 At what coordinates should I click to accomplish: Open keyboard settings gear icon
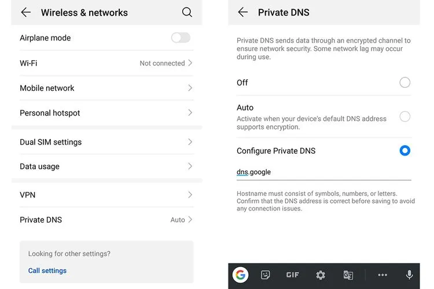click(x=321, y=275)
